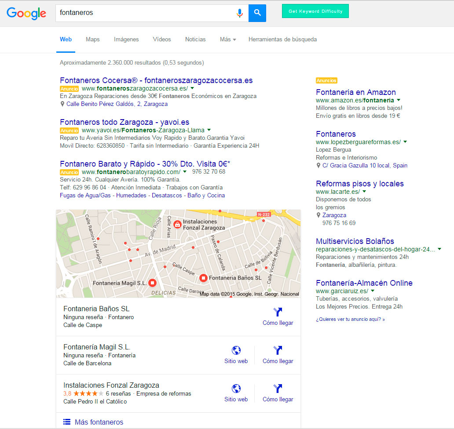Click the location pin beside C/ Gracia Gazulla
This screenshot has height=429, width=454.
pos(318,166)
